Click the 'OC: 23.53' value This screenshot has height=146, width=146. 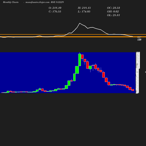(x=113, y=8)
